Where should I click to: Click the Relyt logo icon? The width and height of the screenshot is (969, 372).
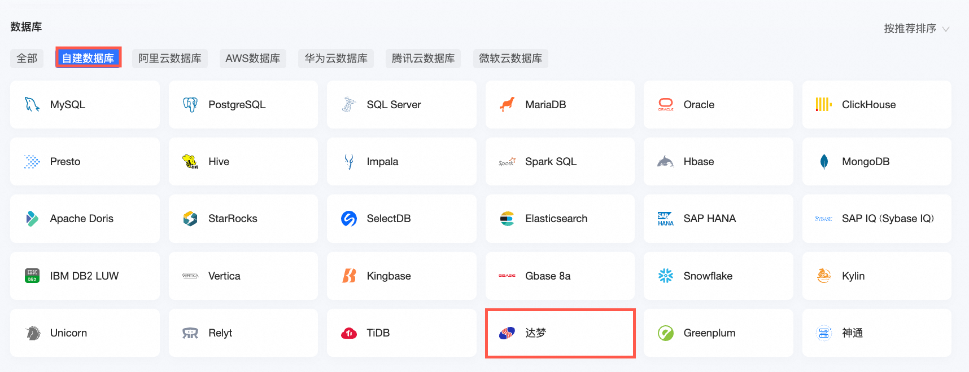click(x=190, y=333)
